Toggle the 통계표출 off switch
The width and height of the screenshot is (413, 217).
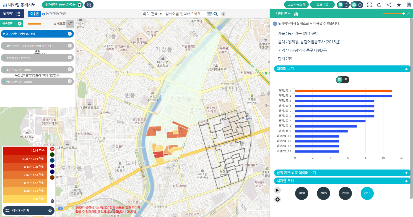click(x=70, y=23)
